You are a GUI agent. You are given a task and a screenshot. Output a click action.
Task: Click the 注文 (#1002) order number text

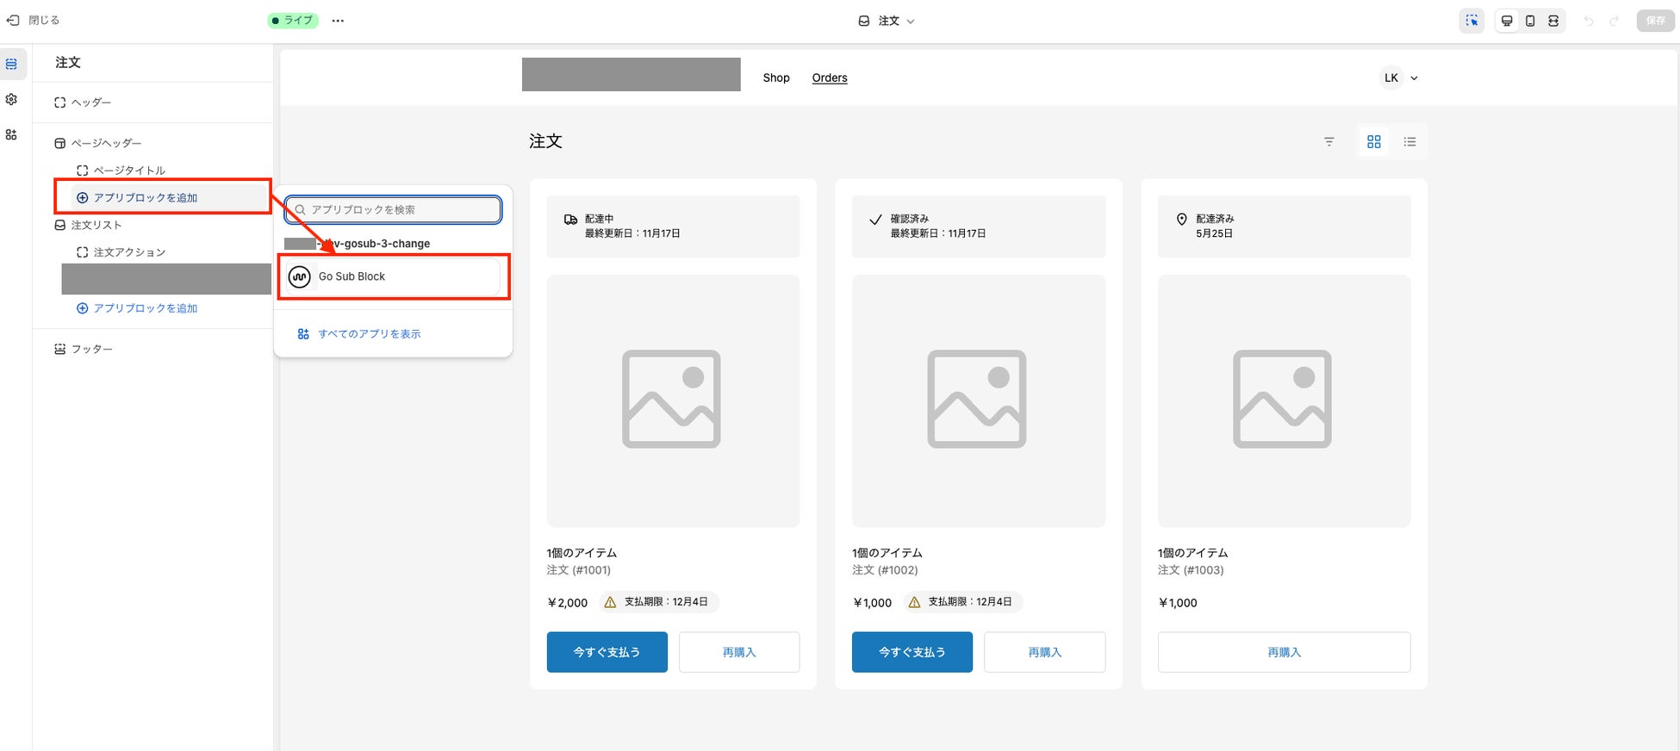tap(885, 570)
